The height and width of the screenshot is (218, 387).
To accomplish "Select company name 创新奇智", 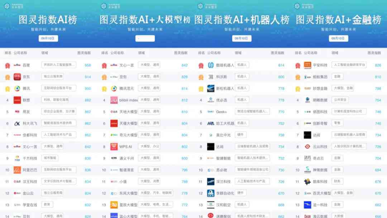I will coord(320,123).
